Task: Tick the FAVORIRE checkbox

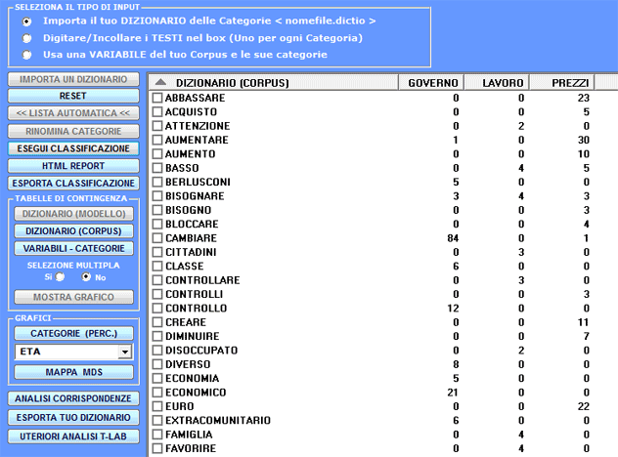Action: tap(157, 448)
